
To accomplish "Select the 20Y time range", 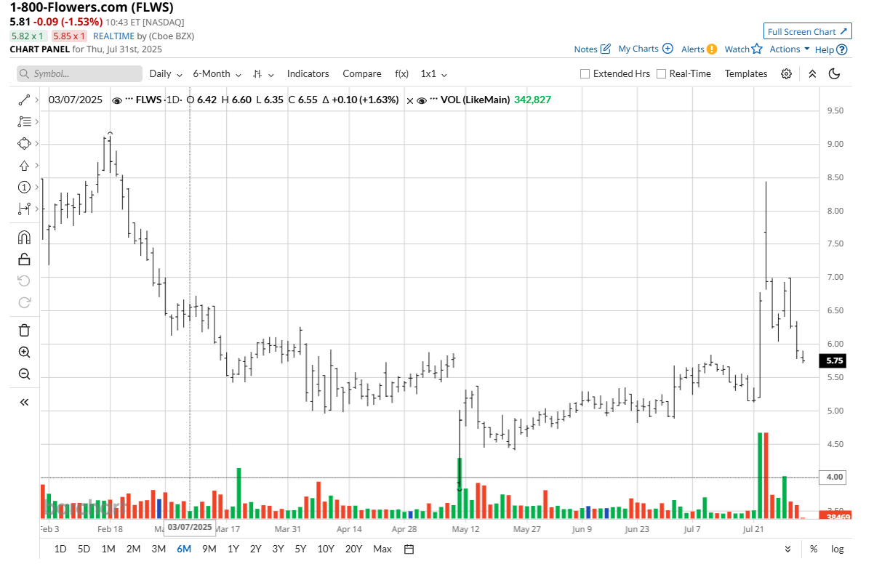I will [353, 549].
